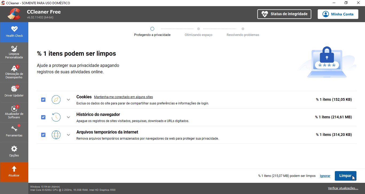This screenshot has height=194, width=365.
Task: Open Otimização de Desempenho rocket icon
Action: [x=14, y=68]
